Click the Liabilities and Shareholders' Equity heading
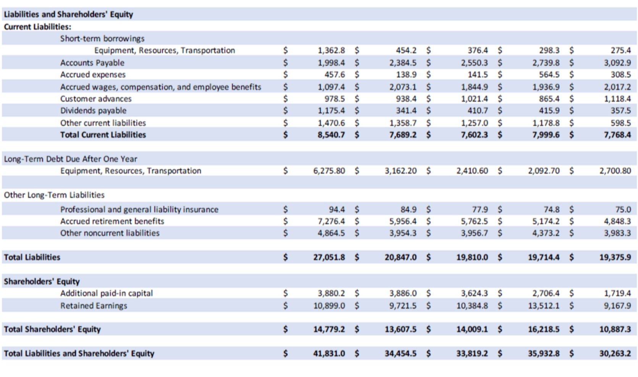The image size is (638, 377). (68, 14)
